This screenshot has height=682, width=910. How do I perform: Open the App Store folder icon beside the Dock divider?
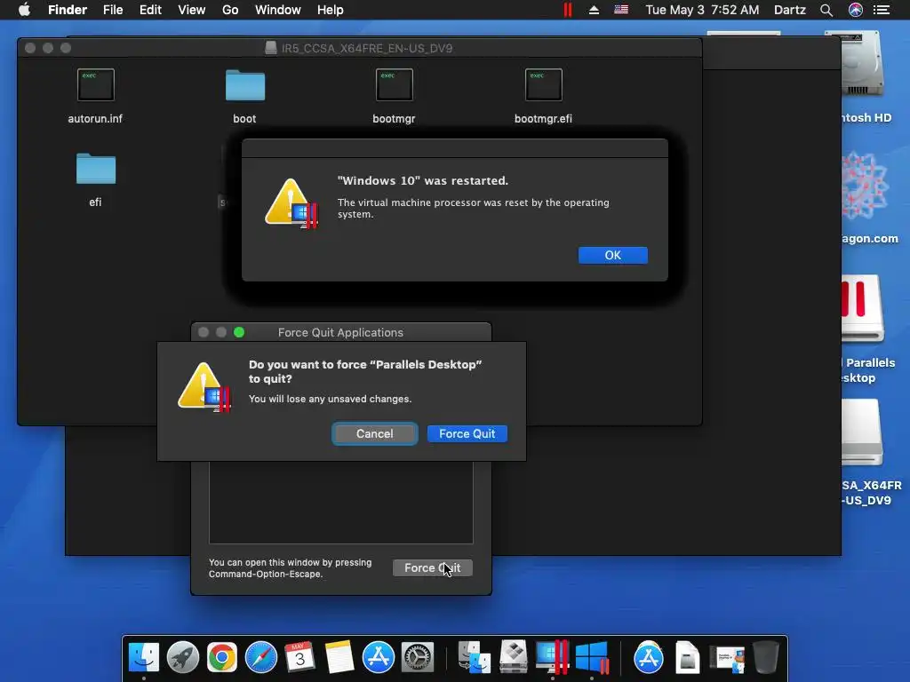tap(648, 658)
